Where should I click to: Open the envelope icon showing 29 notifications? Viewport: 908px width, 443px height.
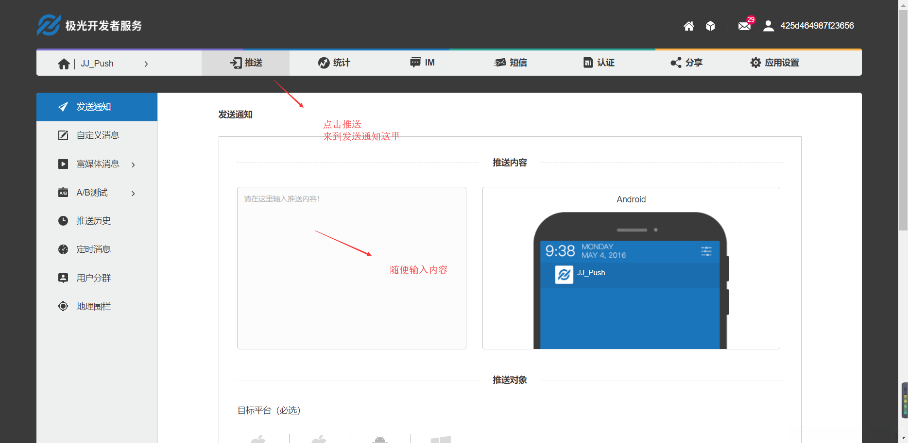tap(744, 26)
